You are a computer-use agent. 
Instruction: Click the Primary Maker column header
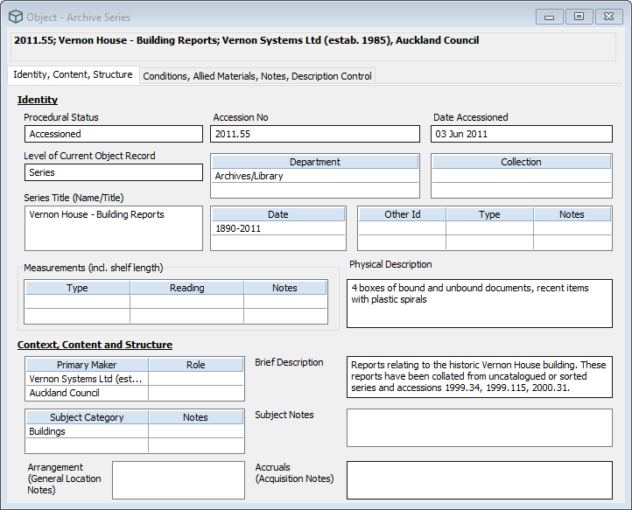(x=87, y=365)
